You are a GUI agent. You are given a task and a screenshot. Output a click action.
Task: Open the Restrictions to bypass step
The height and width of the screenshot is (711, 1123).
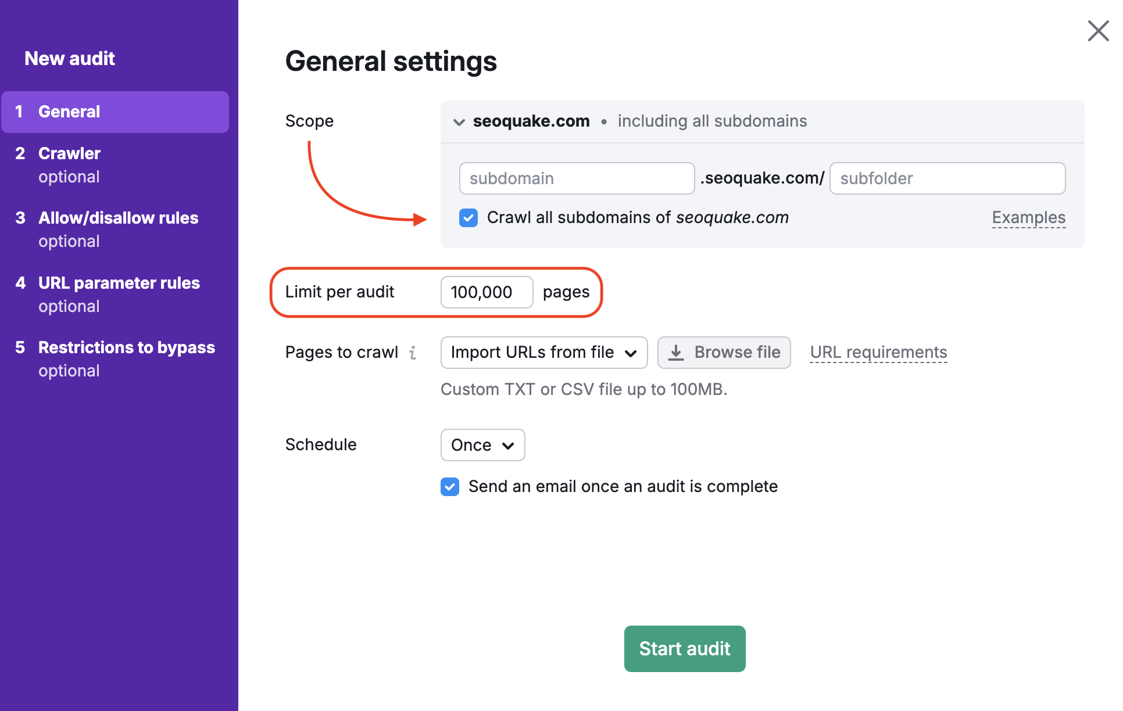126,347
